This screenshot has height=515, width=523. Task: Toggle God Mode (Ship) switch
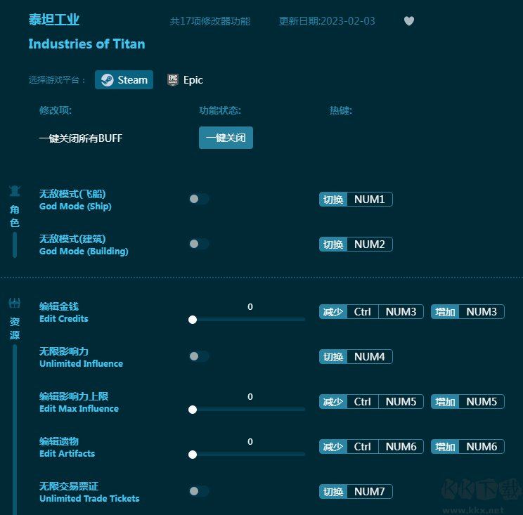pyautogui.click(x=199, y=199)
